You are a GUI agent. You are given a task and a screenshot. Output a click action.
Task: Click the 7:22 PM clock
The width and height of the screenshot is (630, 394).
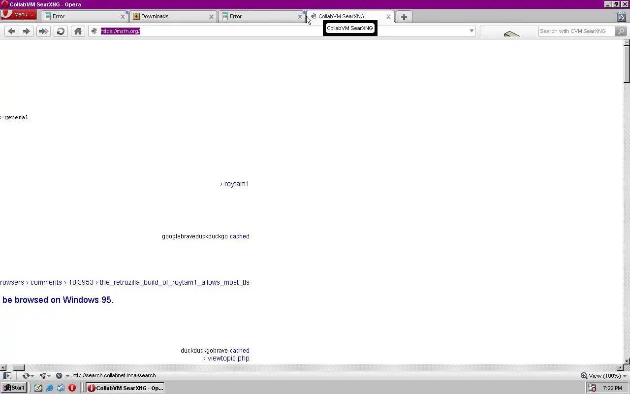pos(612,388)
